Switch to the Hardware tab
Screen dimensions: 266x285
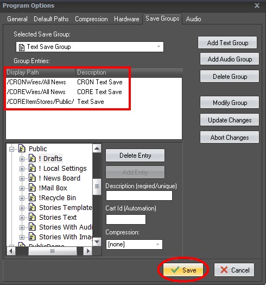click(x=126, y=19)
